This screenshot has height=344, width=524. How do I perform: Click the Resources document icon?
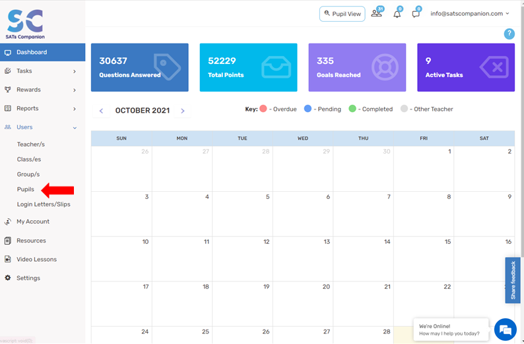[8, 241]
